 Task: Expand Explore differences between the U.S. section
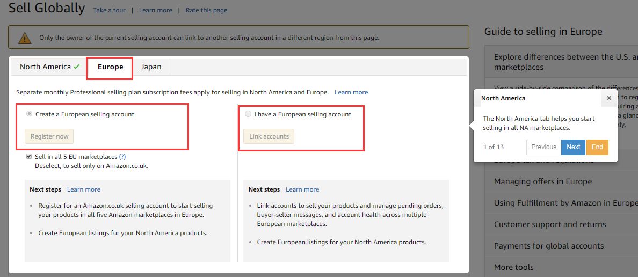pyautogui.click(x=561, y=62)
